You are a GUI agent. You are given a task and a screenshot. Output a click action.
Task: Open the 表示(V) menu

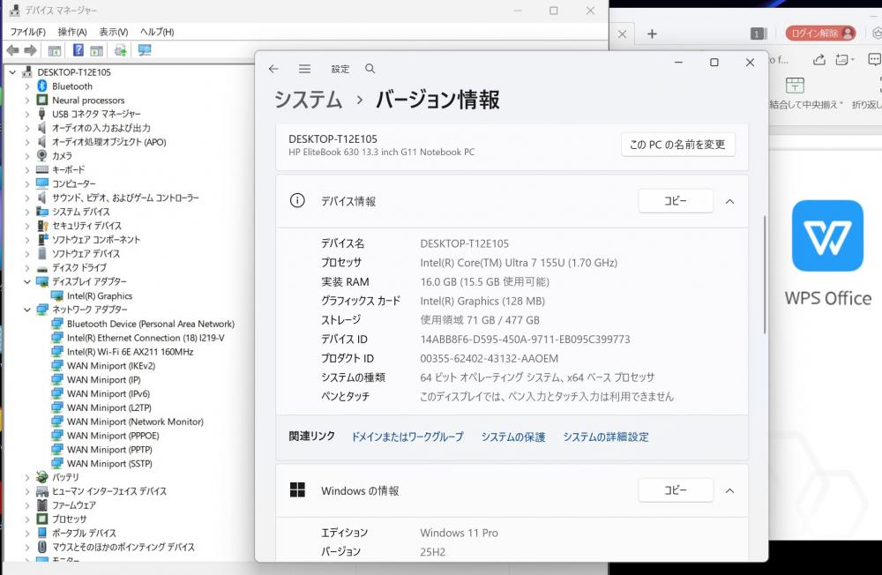pyautogui.click(x=113, y=32)
